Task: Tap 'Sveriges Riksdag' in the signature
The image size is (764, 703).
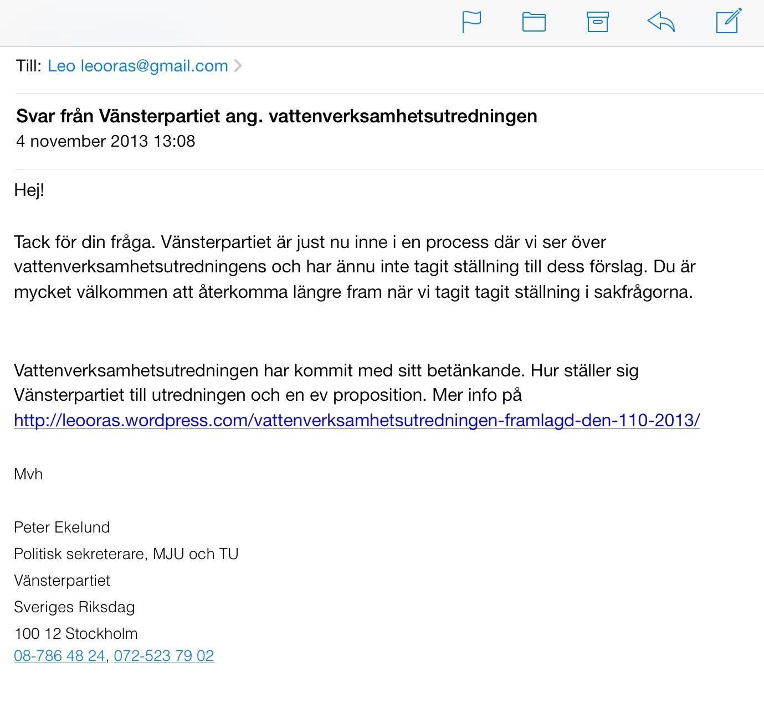Action: 74,607
